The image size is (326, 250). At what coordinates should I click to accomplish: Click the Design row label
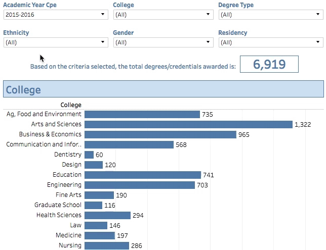(71, 165)
